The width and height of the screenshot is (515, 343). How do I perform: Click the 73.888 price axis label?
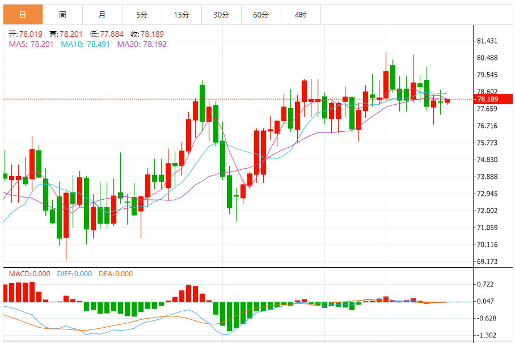pos(487,177)
